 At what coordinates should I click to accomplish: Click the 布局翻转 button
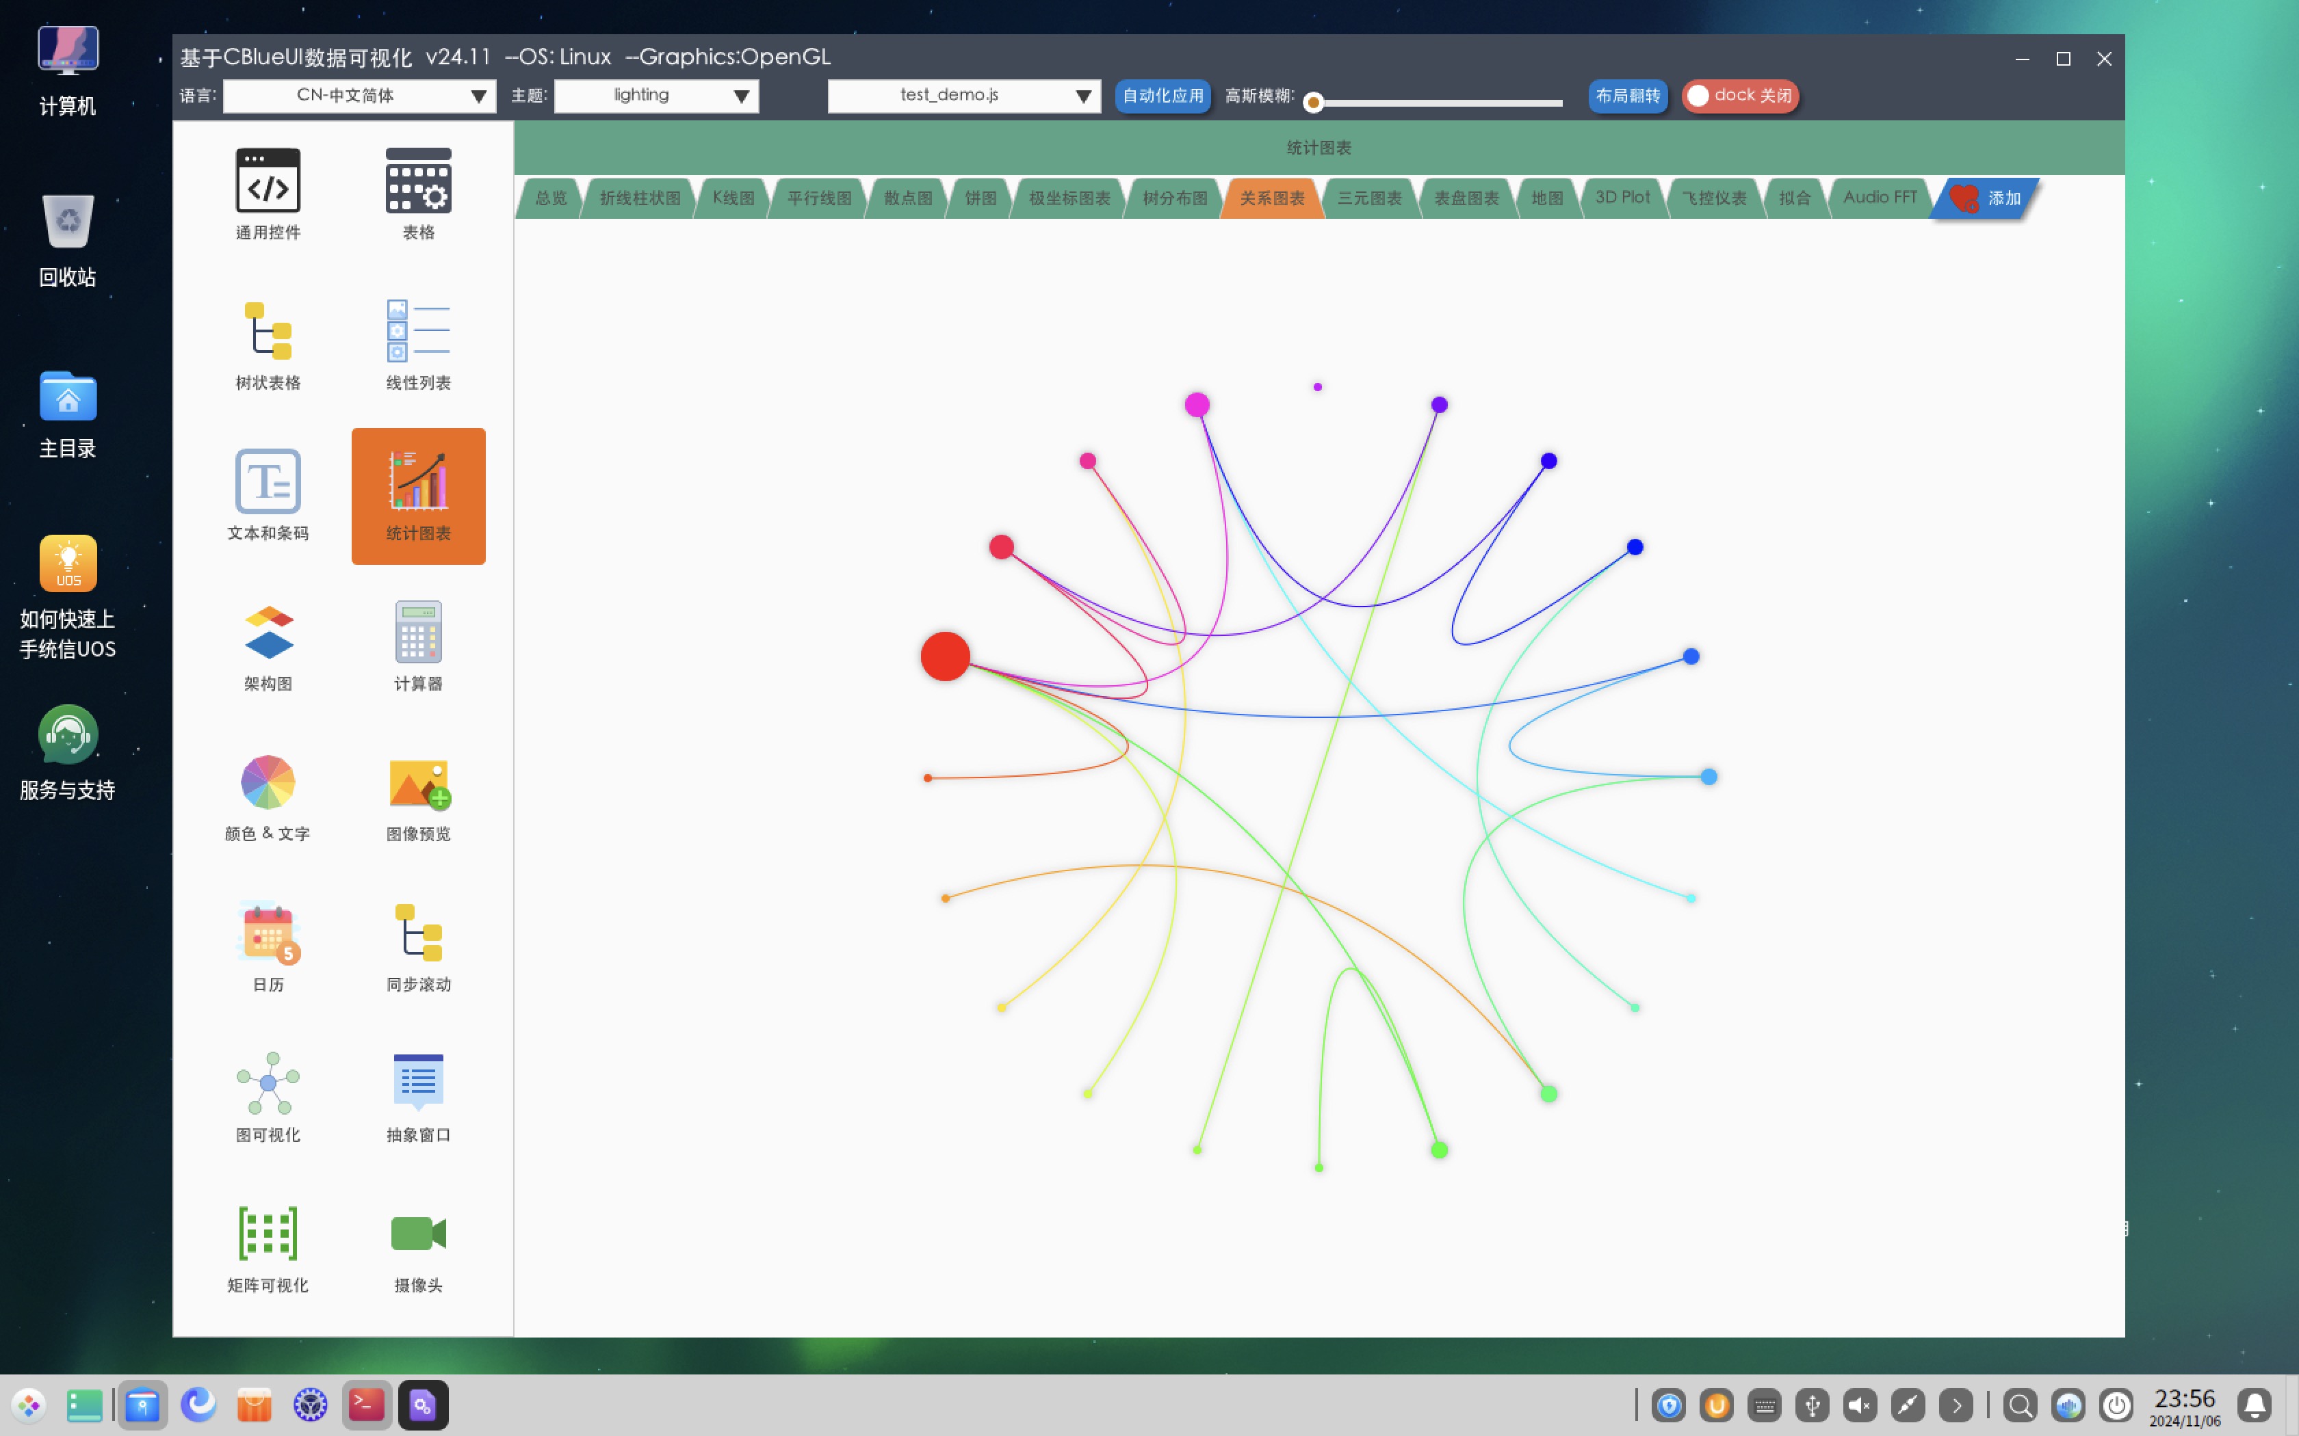pyautogui.click(x=1627, y=96)
